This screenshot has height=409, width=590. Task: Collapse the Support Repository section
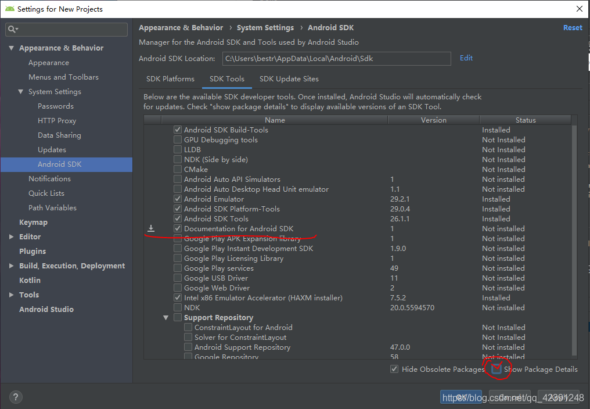(166, 317)
